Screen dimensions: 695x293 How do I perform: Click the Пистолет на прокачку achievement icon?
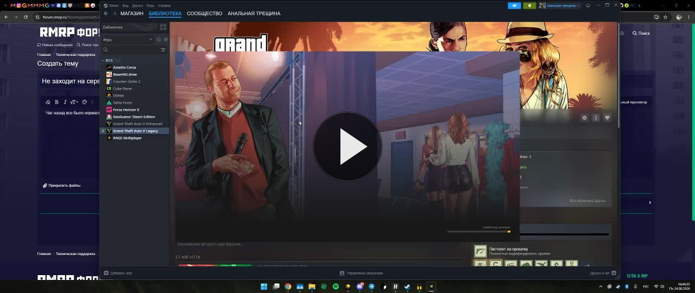click(x=480, y=251)
